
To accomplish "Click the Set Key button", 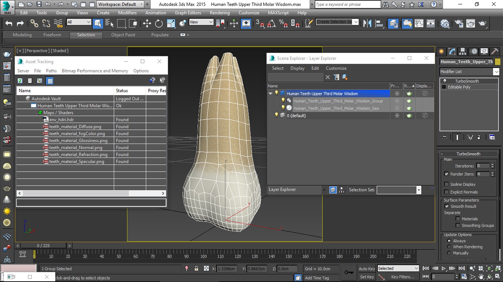I will click(367, 277).
